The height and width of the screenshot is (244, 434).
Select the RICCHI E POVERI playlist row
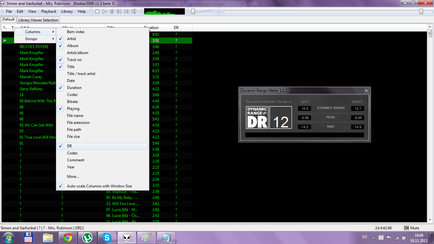(97, 47)
